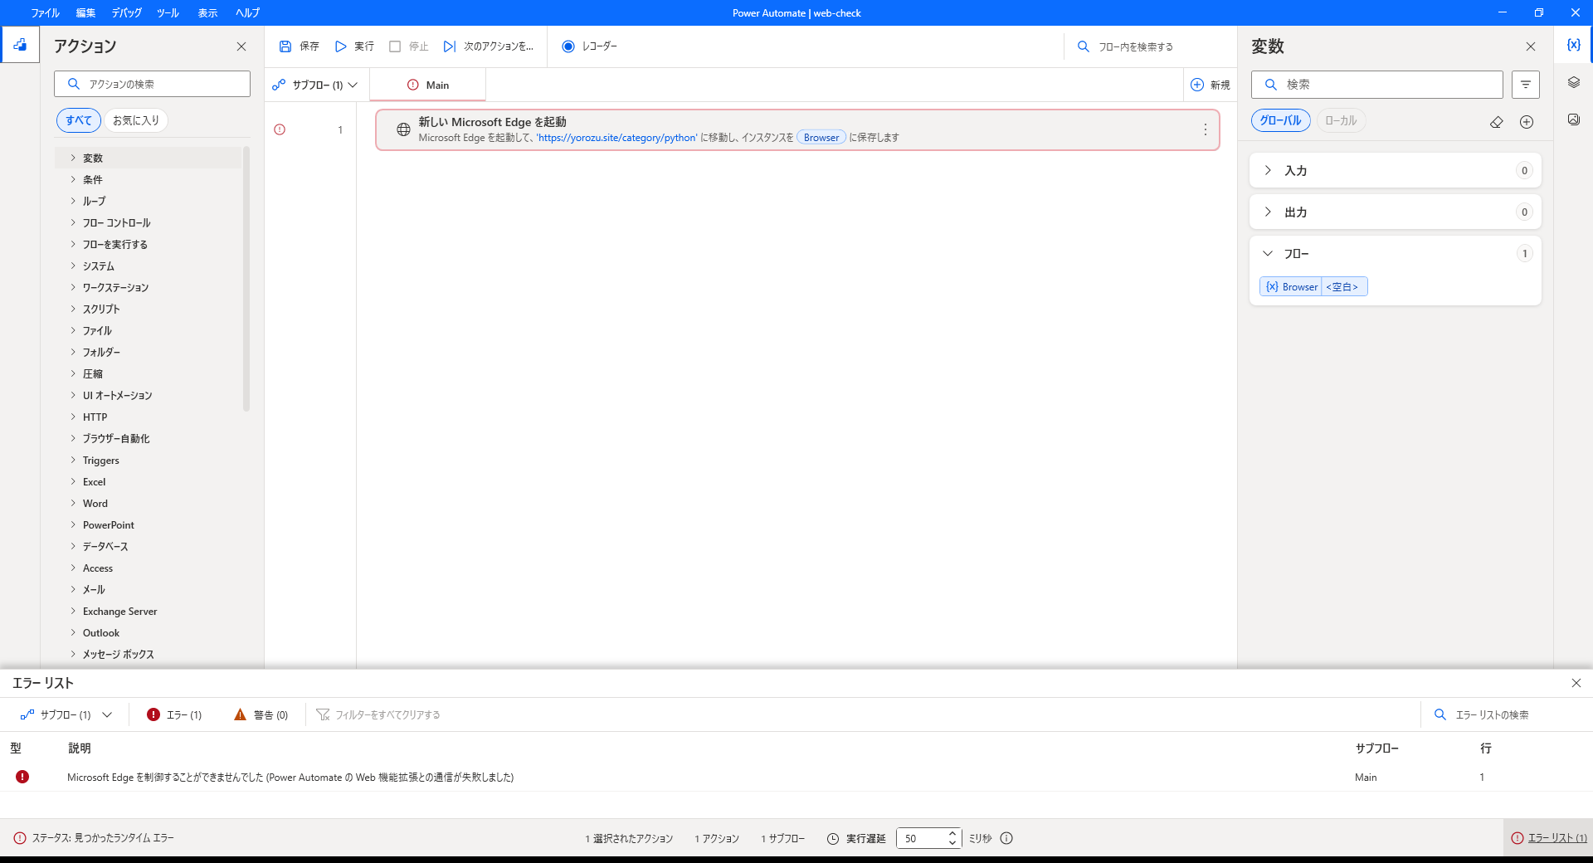Open the ヘルプ menu
The image size is (1593, 863).
pyautogui.click(x=247, y=12)
